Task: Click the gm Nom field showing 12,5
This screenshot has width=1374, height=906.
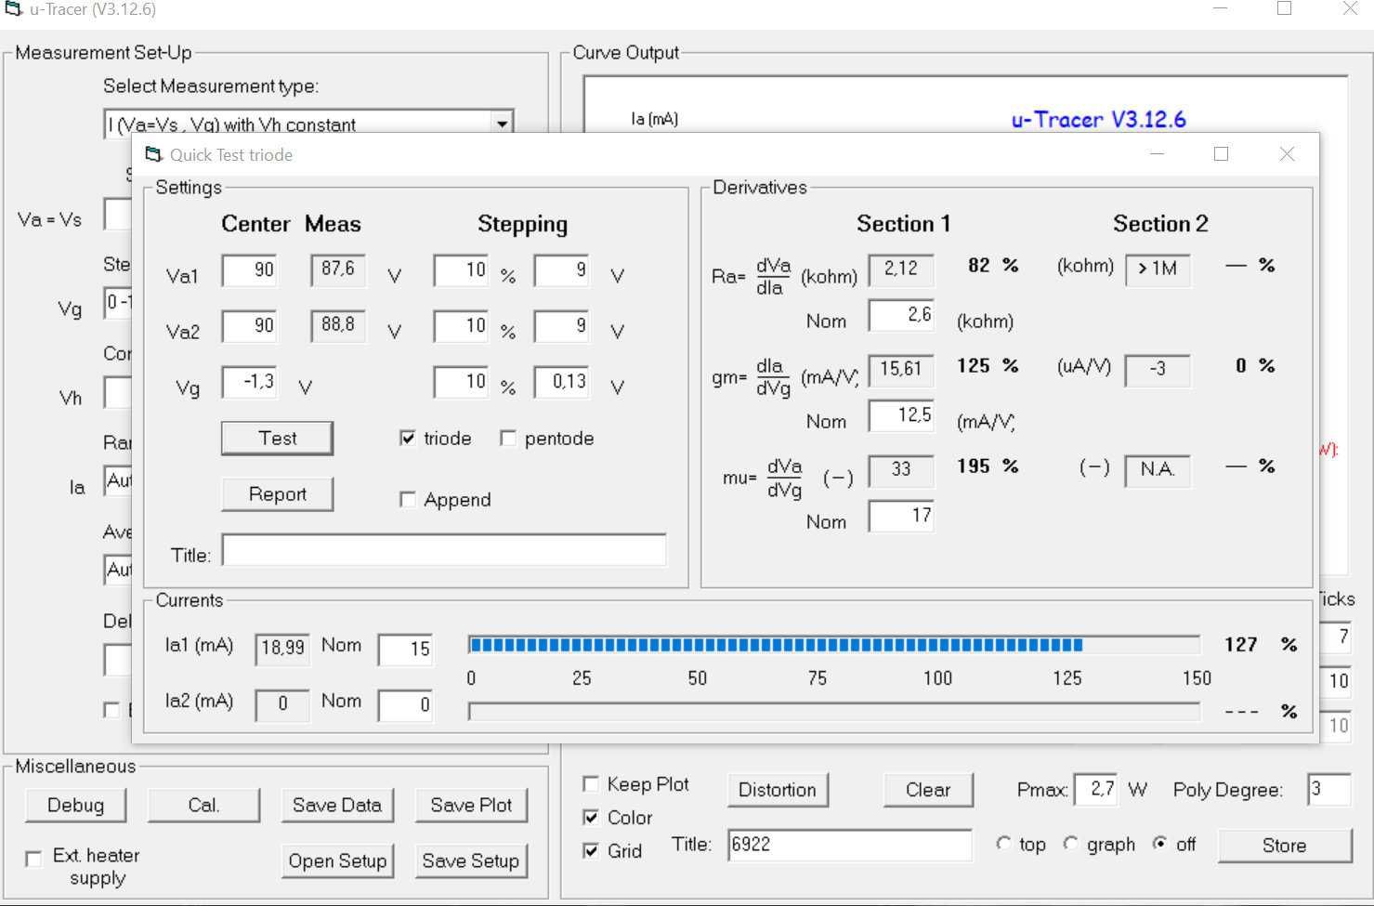Action: point(900,415)
